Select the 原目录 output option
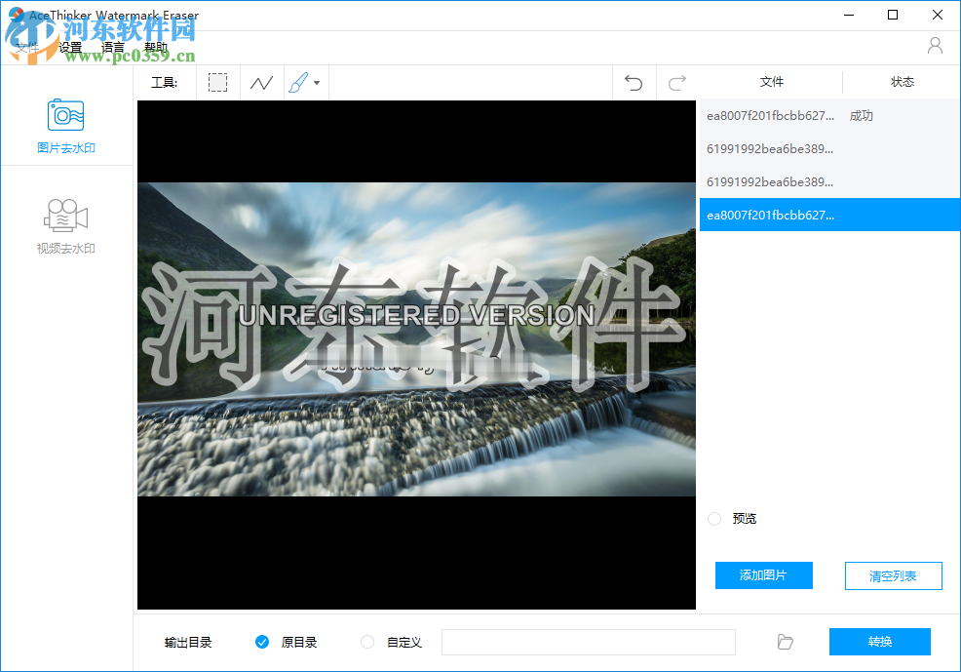The image size is (961, 672). click(262, 642)
